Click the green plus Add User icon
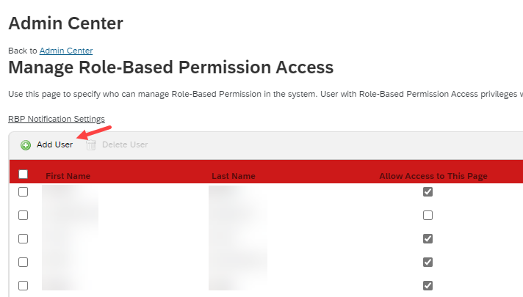 point(26,145)
